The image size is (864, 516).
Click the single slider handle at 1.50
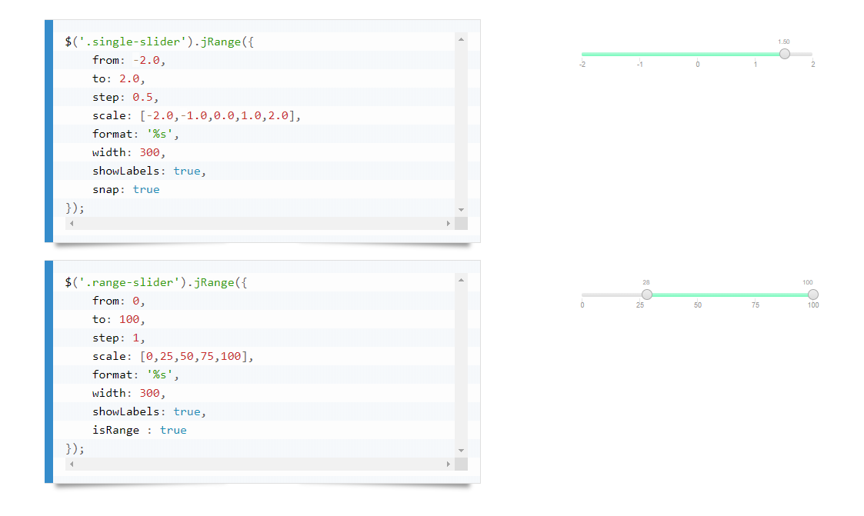(784, 54)
